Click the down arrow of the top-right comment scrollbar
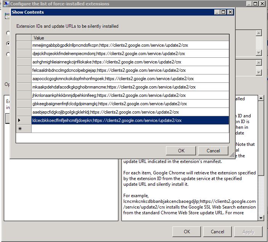Screen dimensions: 268x242 (259, 53)
